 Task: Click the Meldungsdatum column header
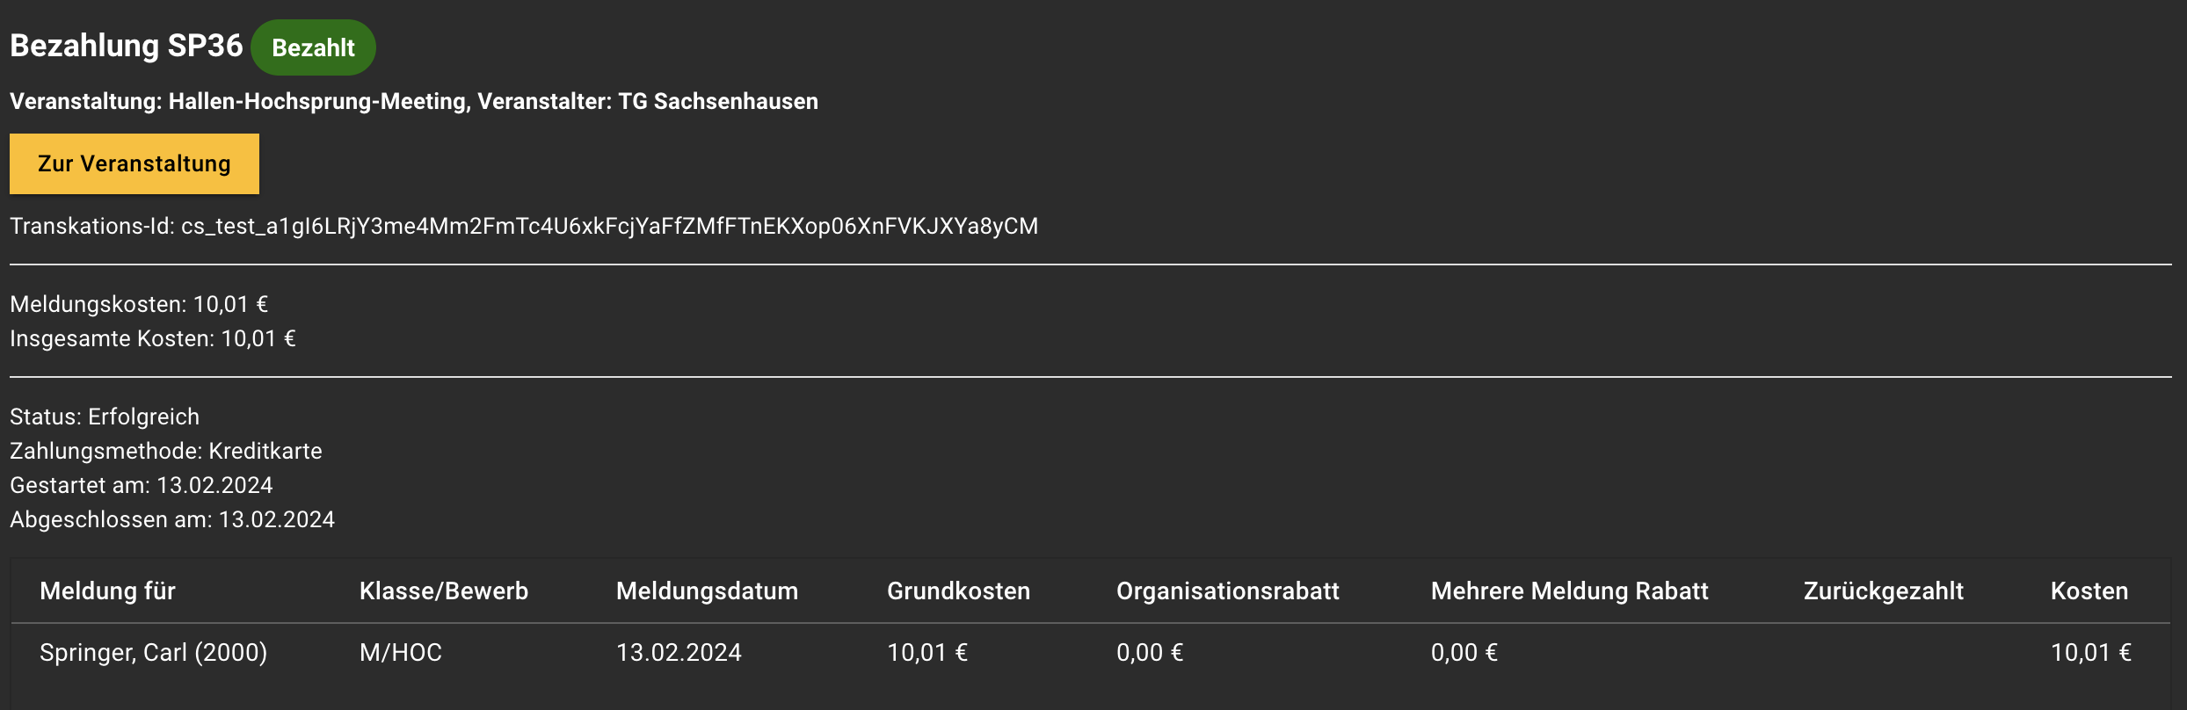[707, 590]
